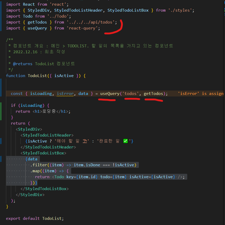Click the closing </StyledDiv> tag
225x225 pixels.
click(x=30, y=195)
